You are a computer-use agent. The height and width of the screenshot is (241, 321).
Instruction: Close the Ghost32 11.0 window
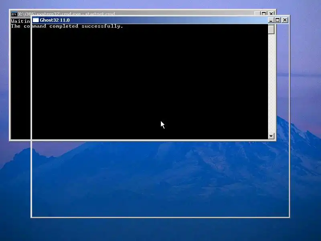(x=285, y=20)
